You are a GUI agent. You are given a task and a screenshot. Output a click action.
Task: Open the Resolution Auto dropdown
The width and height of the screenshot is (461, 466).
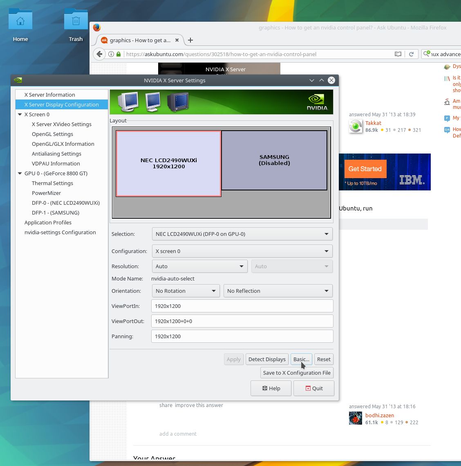click(x=199, y=266)
